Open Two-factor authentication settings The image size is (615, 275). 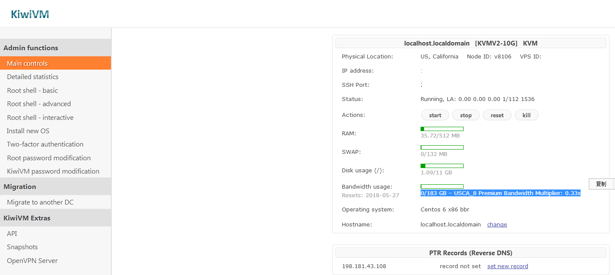tap(45, 144)
